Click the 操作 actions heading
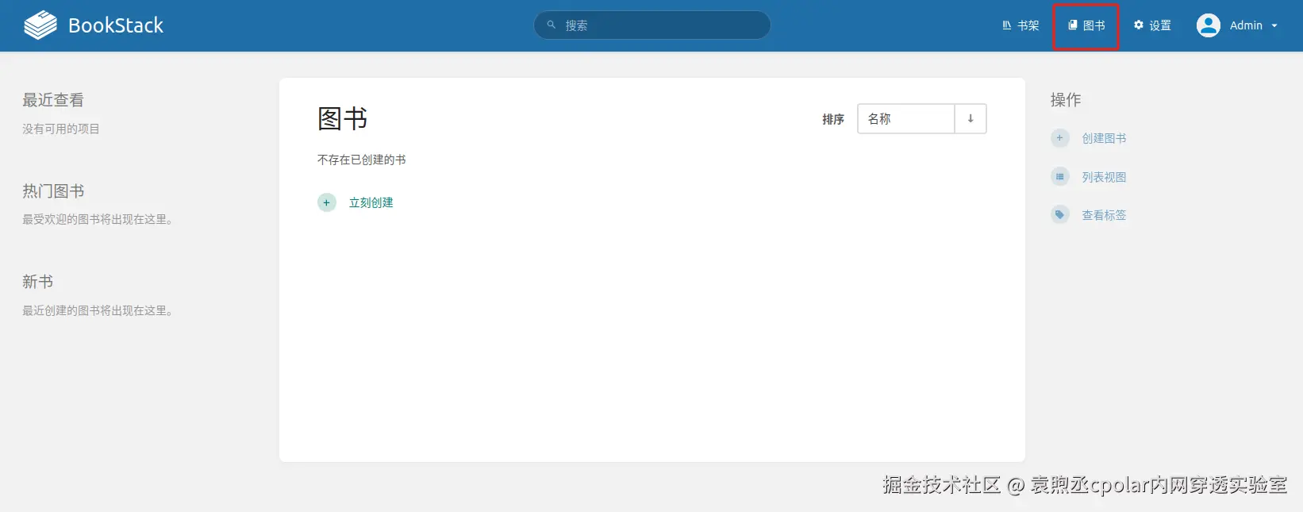This screenshot has height=512, width=1303. 1066,100
